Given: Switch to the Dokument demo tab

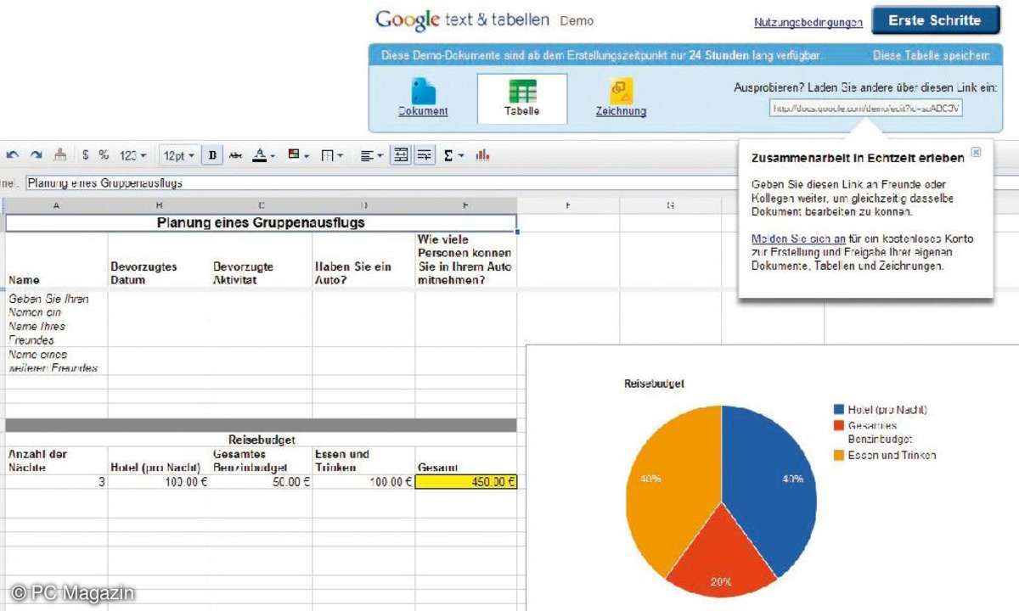Looking at the screenshot, I should pos(423,98).
